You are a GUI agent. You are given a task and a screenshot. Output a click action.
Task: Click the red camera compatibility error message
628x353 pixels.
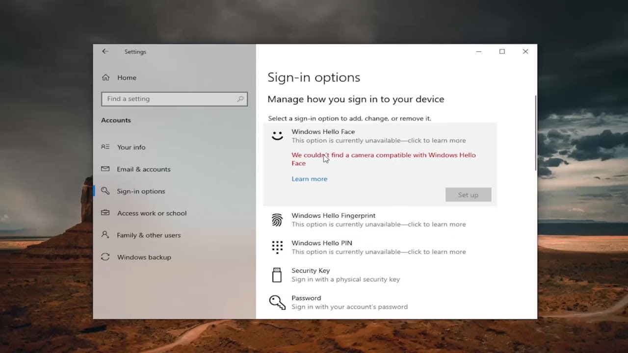(384, 159)
